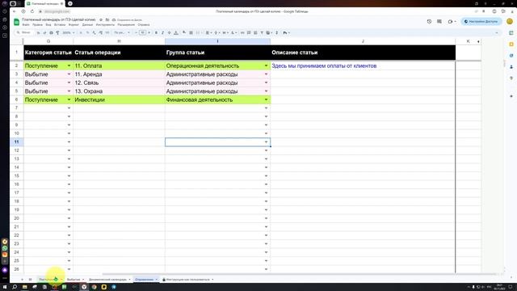
Task: Open the comments panel icon
Action: click(x=439, y=22)
